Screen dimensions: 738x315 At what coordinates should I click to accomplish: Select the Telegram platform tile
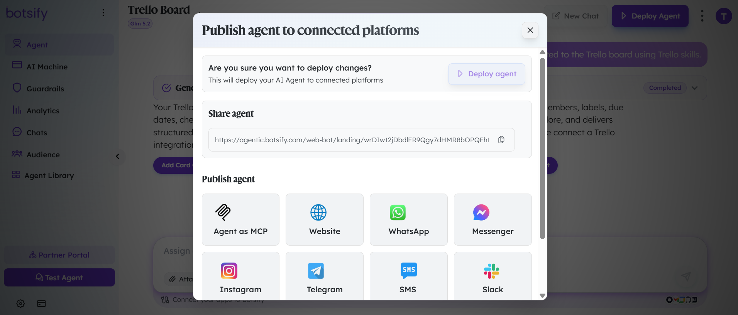coord(325,276)
